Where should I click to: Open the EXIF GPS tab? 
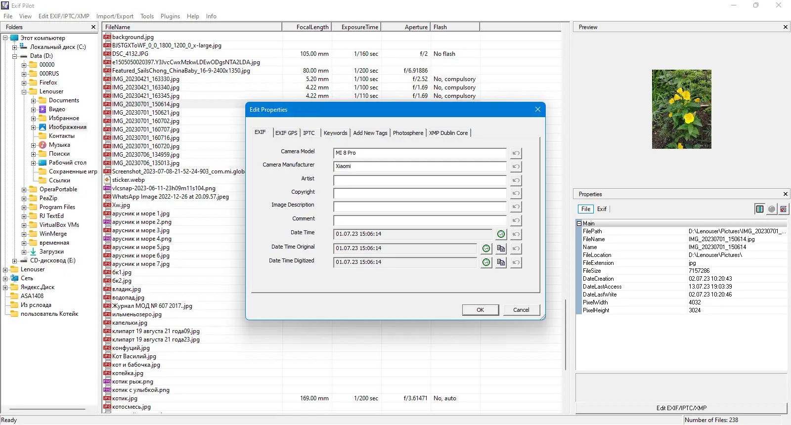click(x=286, y=133)
